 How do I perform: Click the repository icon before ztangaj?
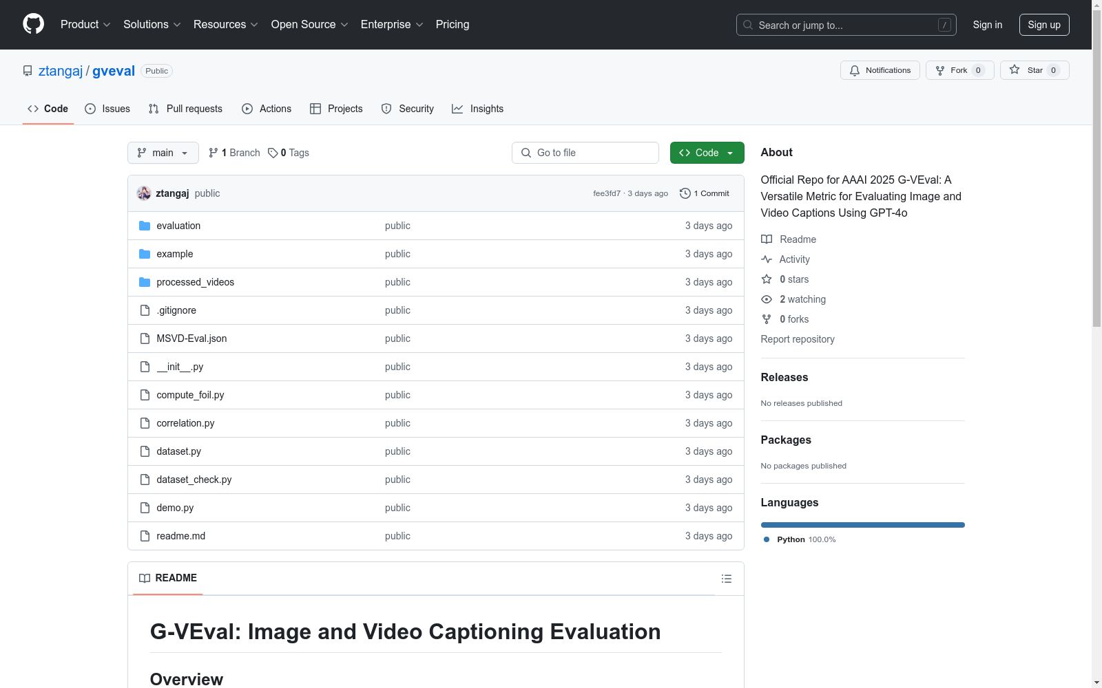click(28, 71)
